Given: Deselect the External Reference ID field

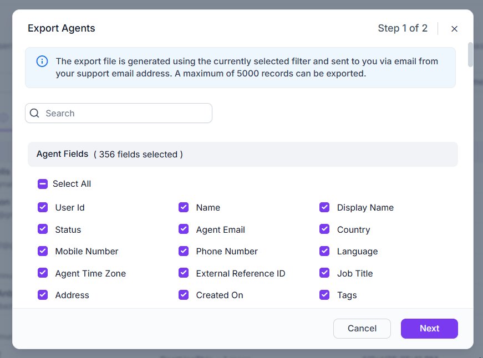Looking at the screenshot, I should [184, 273].
